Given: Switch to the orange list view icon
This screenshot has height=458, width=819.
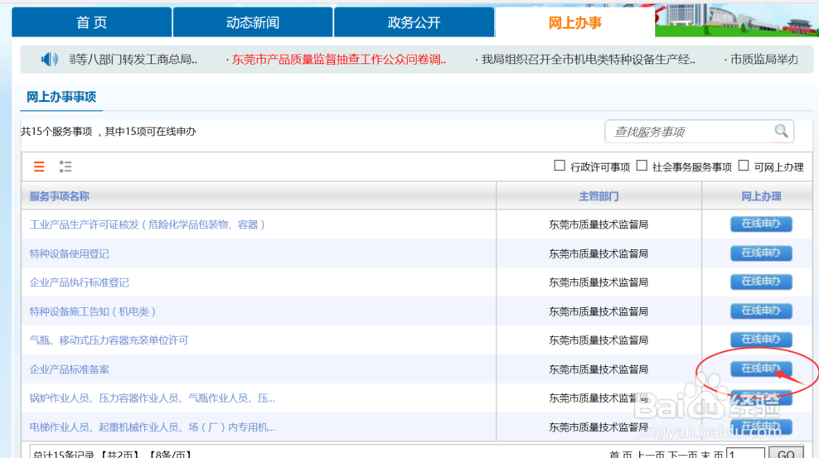Looking at the screenshot, I should pyautogui.click(x=39, y=167).
